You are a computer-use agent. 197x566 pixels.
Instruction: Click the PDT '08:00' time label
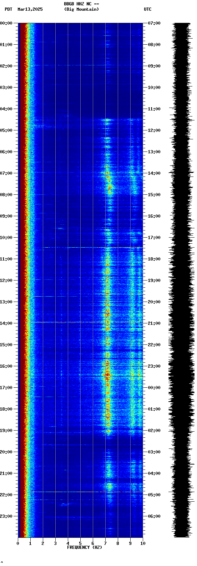point(6,195)
